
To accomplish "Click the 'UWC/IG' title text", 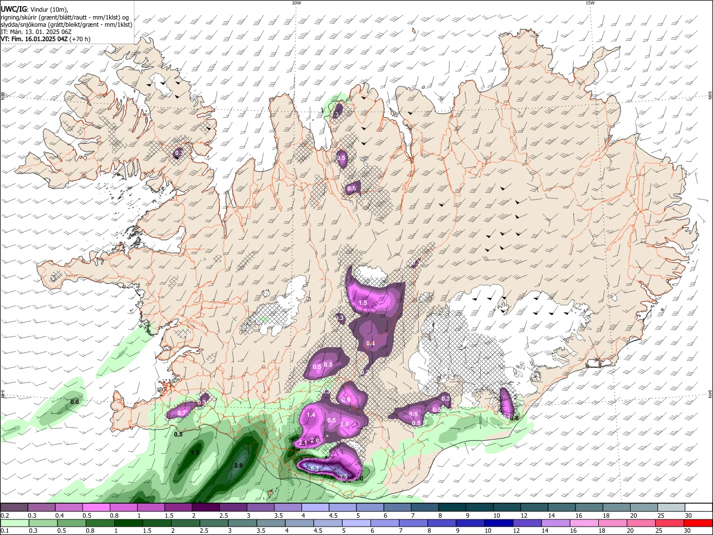I will 13,9.
